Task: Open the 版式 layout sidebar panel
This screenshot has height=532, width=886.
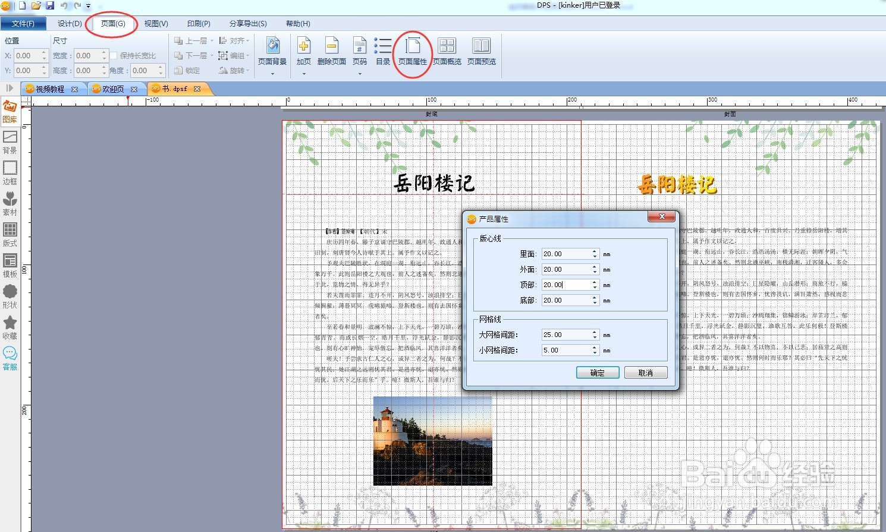Action: 10,235
